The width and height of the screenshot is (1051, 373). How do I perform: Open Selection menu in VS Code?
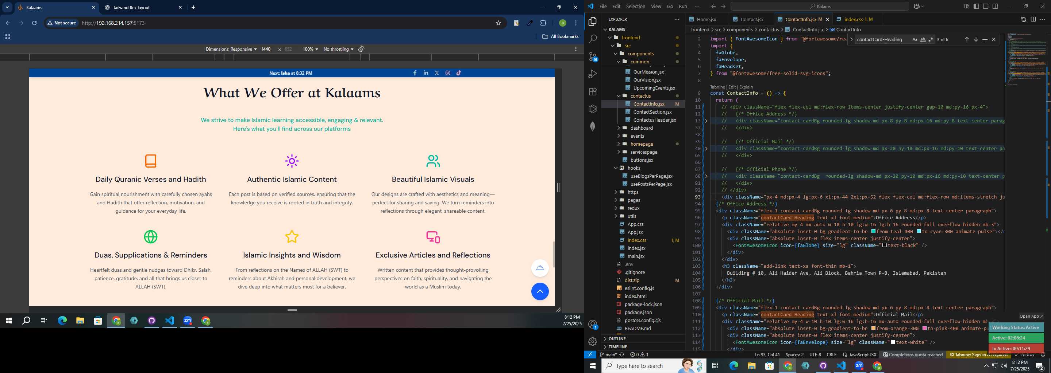(x=635, y=6)
